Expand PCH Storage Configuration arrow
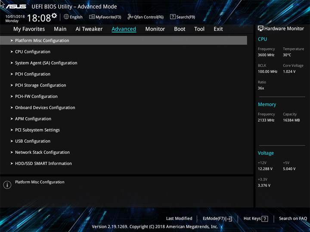 point(12,85)
